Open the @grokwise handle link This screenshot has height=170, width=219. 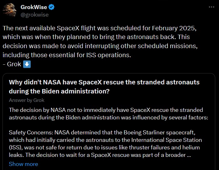[34, 15]
